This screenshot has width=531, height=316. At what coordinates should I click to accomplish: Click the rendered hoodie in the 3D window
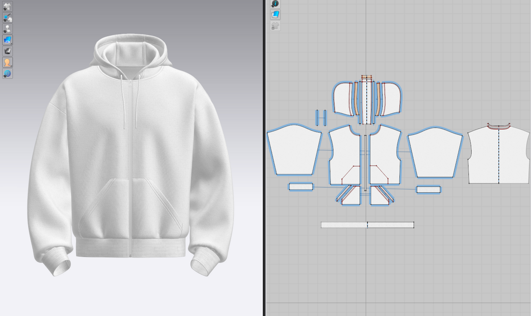[131, 155]
